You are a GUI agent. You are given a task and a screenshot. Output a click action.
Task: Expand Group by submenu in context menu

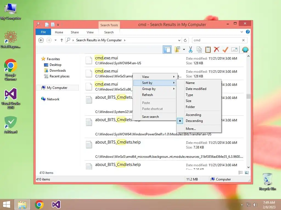click(155, 89)
